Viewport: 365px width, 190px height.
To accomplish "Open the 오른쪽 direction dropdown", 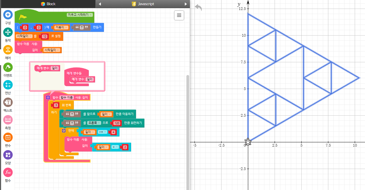I will click(94, 123).
